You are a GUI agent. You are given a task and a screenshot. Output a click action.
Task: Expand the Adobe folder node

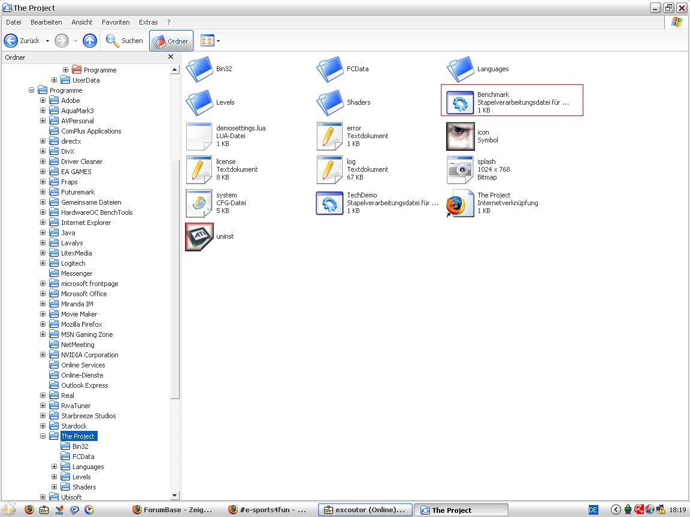[43, 101]
